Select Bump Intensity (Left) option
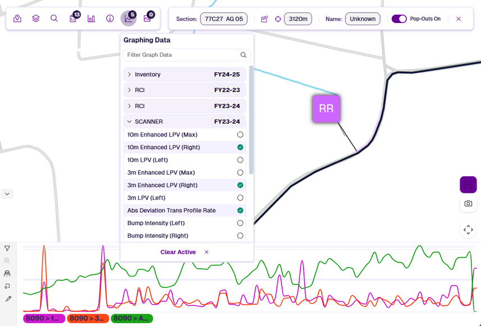 pos(240,223)
